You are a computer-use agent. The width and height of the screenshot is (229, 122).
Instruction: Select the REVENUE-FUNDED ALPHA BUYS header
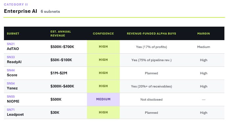pos(152,34)
